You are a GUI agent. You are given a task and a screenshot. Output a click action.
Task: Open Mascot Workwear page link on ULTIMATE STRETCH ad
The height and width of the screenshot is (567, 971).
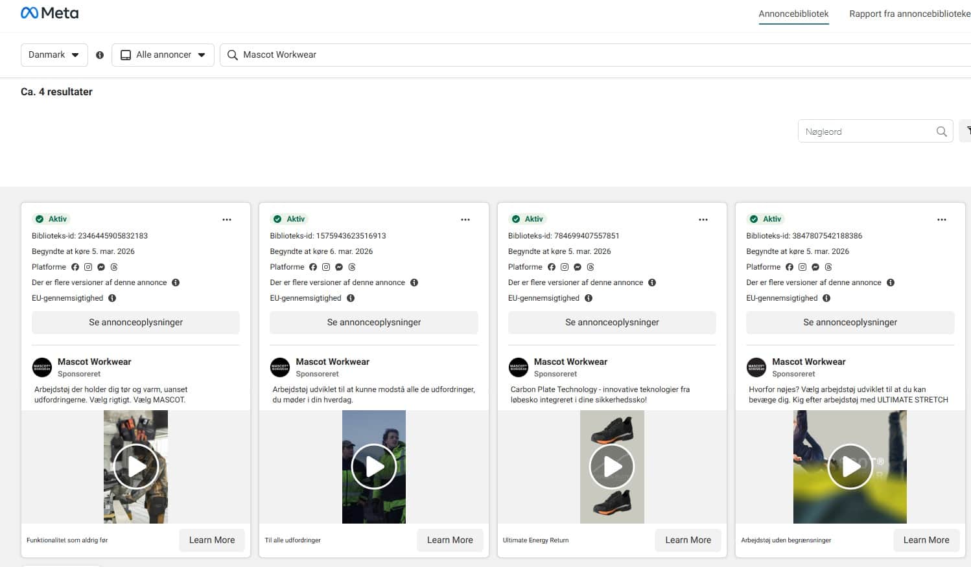[x=808, y=362]
